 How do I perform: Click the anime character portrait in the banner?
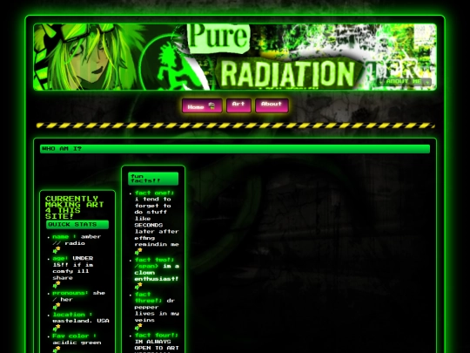click(87, 57)
